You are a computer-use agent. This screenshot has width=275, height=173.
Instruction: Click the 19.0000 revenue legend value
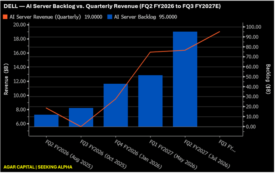(x=93, y=17)
